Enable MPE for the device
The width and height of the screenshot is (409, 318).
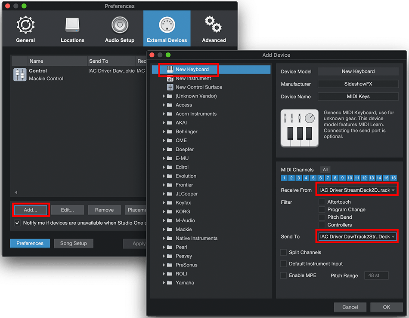284,275
